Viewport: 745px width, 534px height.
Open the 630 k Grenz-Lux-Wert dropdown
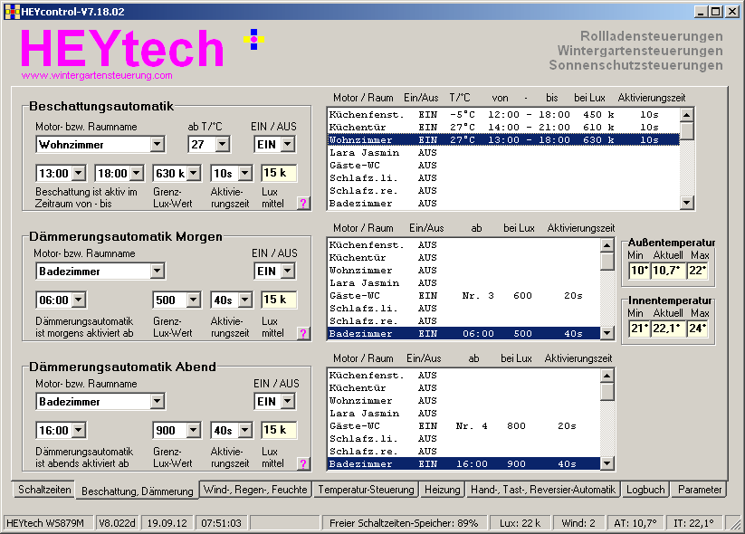(x=194, y=174)
